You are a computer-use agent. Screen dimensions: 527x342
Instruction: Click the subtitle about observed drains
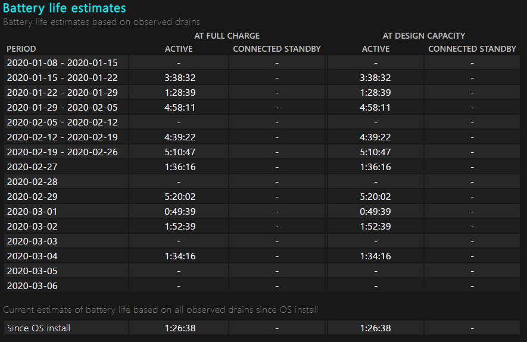101,22
